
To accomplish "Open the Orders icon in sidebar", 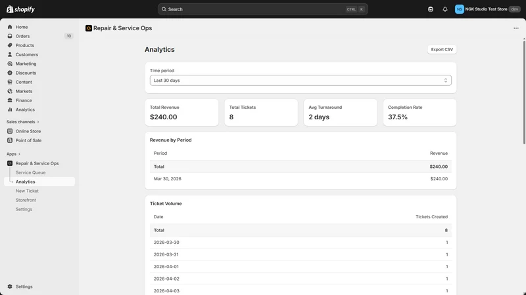I will coord(10,36).
